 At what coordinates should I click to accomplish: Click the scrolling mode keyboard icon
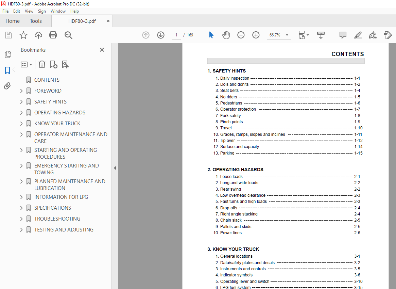click(x=321, y=35)
